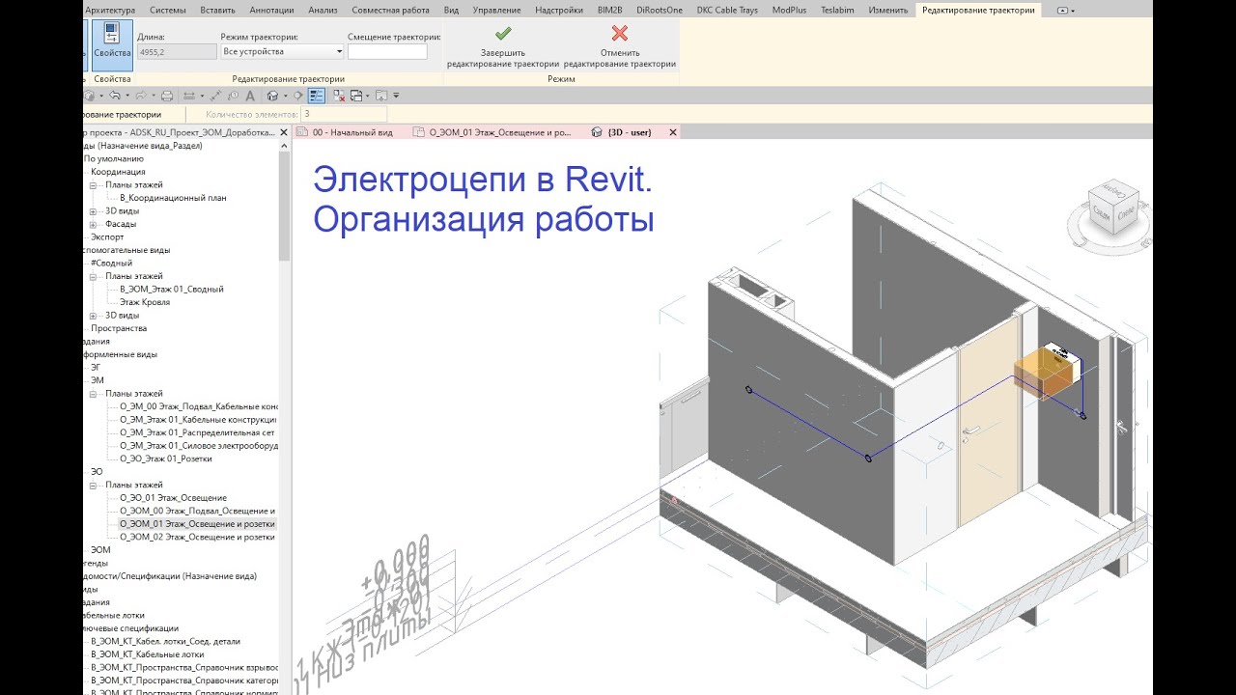Expand the Фасады node
The width and height of the screenshot is (1236, 695).
pos(94,224)
